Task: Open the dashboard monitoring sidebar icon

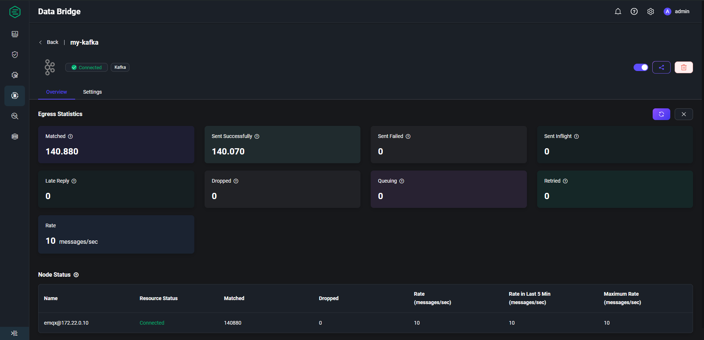Action: pyautogui.click(x=15, y=34)
